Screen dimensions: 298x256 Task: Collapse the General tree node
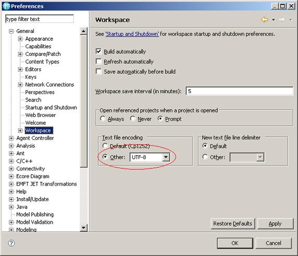11,31
